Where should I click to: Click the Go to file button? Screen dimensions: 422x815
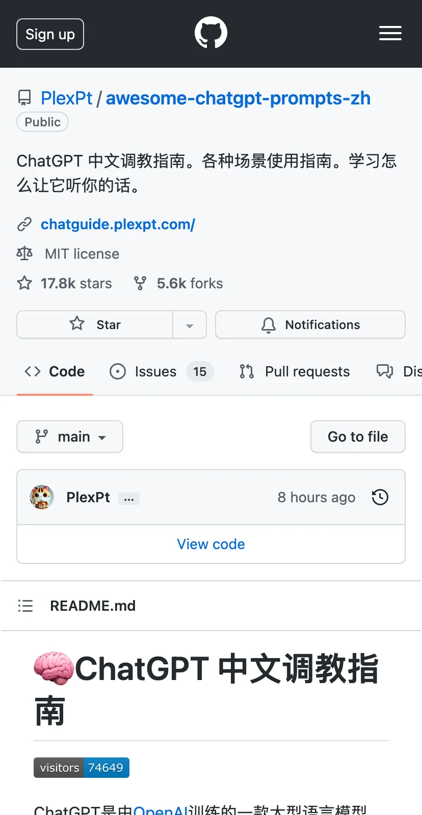[358, 437]
